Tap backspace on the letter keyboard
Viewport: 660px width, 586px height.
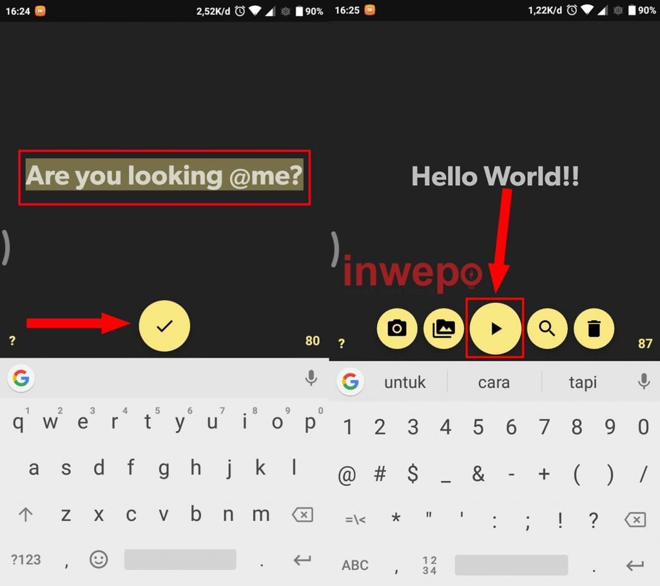(303, 514)
